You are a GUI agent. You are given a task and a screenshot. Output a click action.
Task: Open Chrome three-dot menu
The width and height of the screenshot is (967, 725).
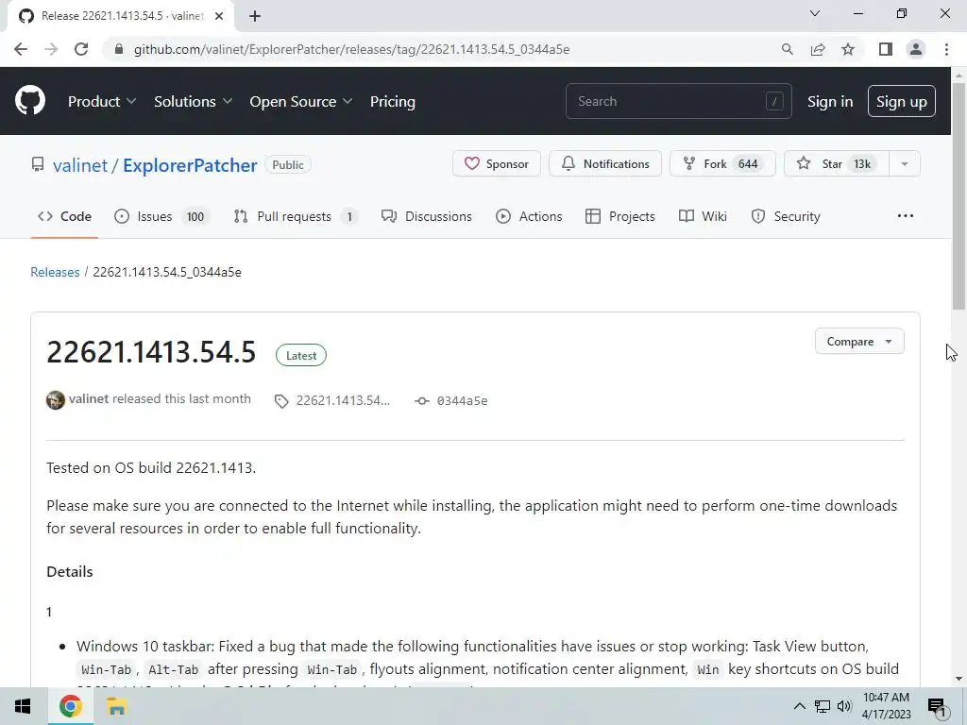coord(946,49)
